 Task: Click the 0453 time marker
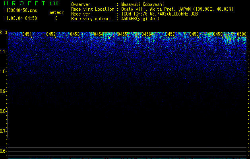point(75,34)
